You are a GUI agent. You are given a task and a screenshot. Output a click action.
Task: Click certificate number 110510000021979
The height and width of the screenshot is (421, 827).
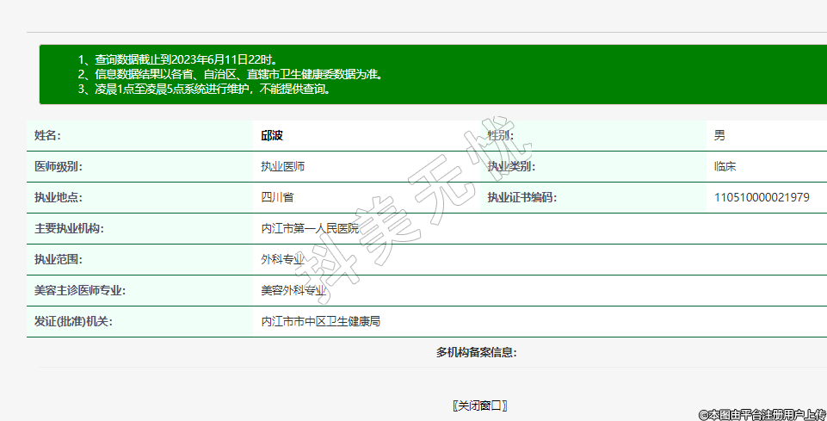(x=761, y=198)
